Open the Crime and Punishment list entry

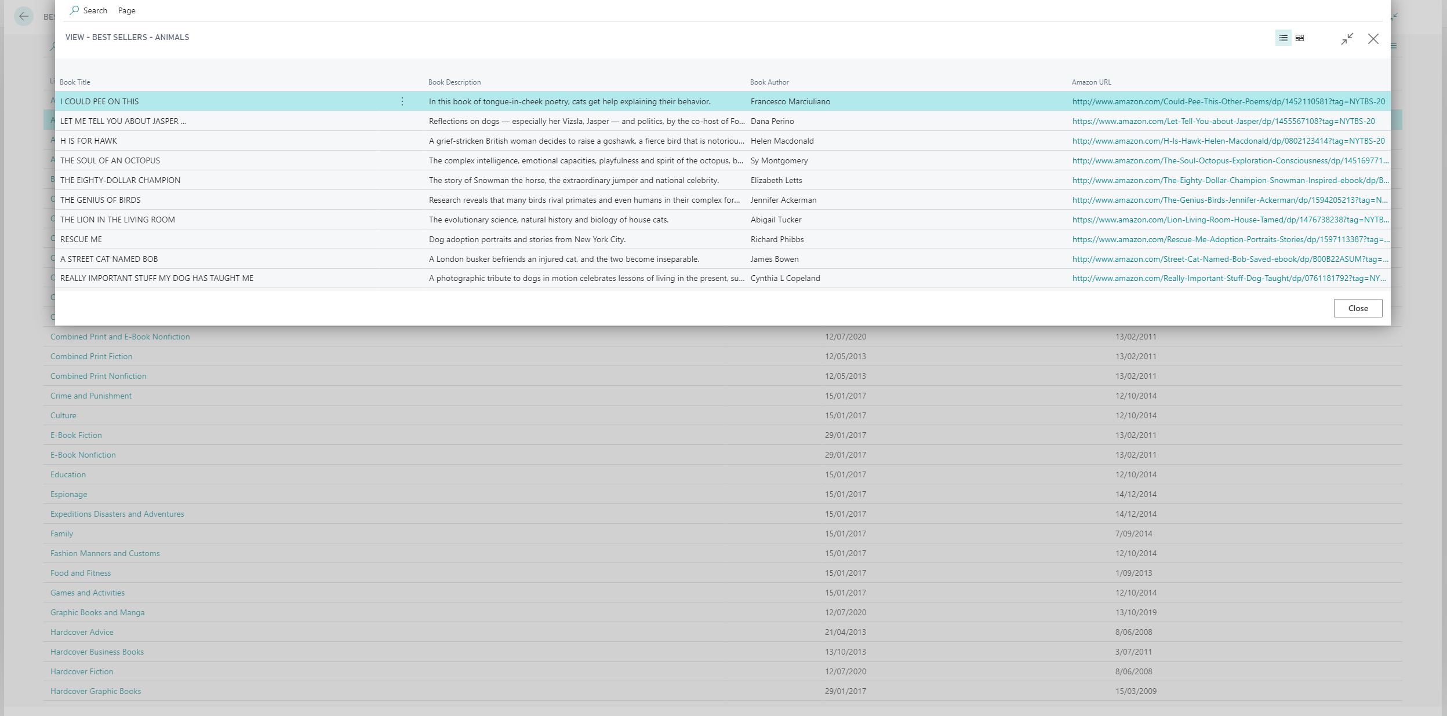[90, 395]
